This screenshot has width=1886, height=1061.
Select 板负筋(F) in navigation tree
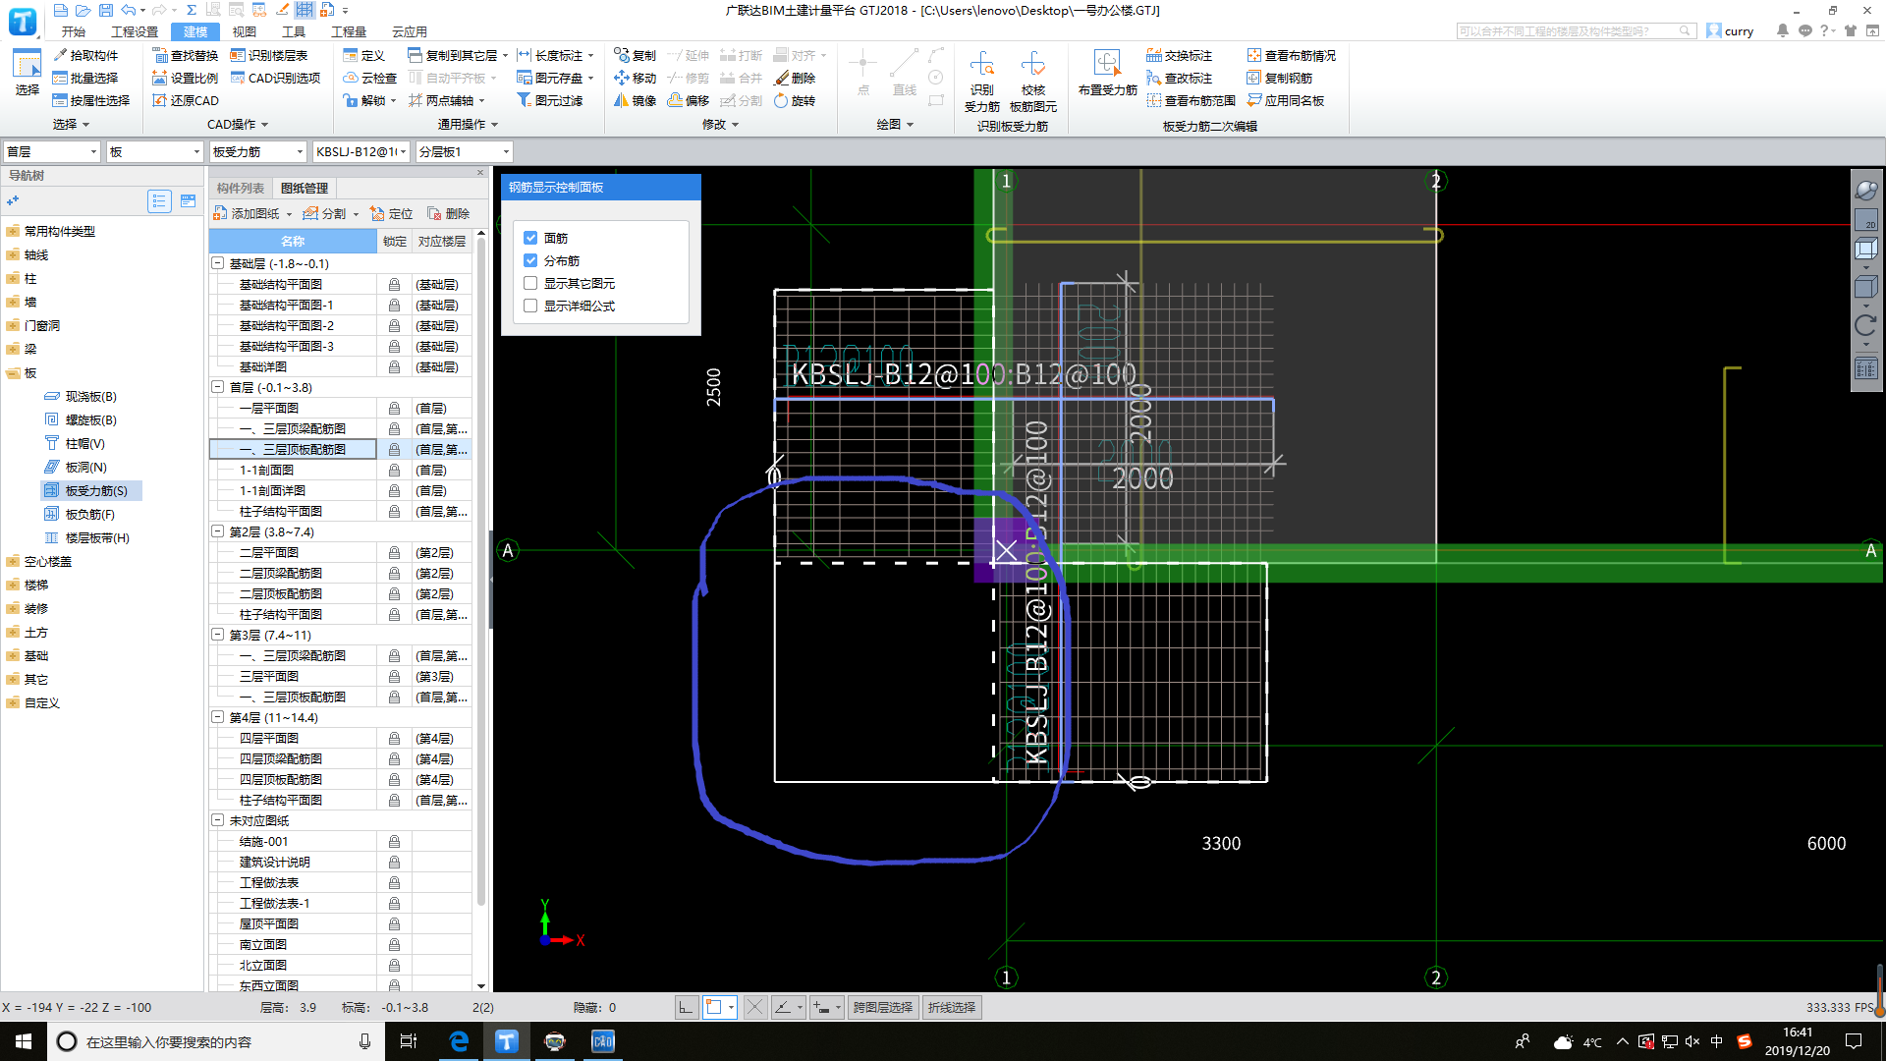pyautogui.click(x=89, y=514)
